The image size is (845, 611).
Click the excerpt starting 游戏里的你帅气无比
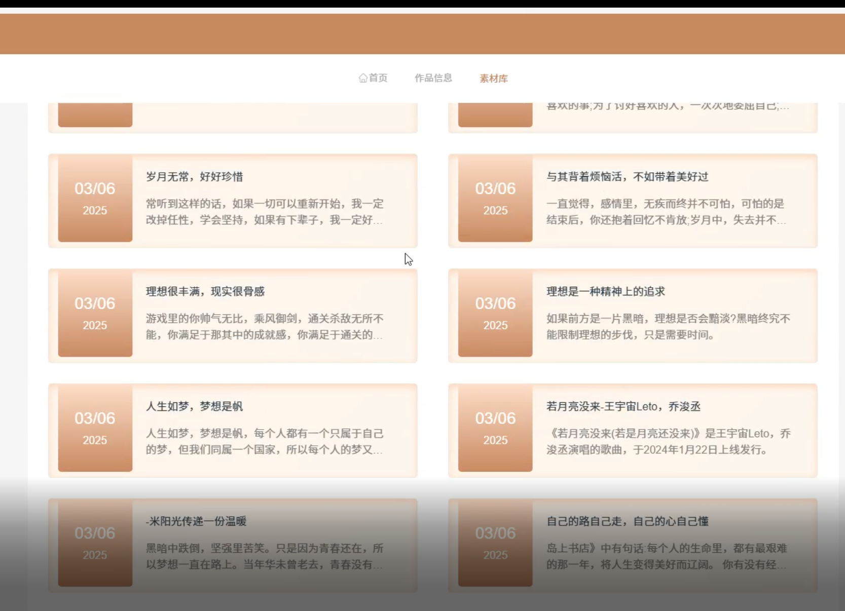coord(265,327)
